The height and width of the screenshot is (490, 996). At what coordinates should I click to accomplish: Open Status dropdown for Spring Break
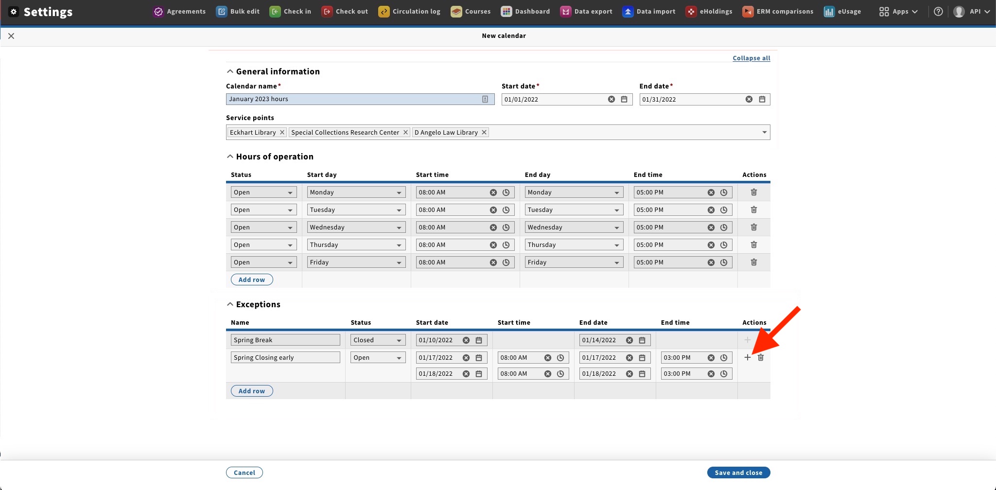click(x=378, y=340)
